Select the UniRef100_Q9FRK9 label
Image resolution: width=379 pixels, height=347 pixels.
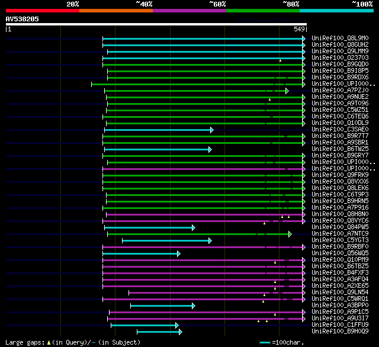pos(340,175)
